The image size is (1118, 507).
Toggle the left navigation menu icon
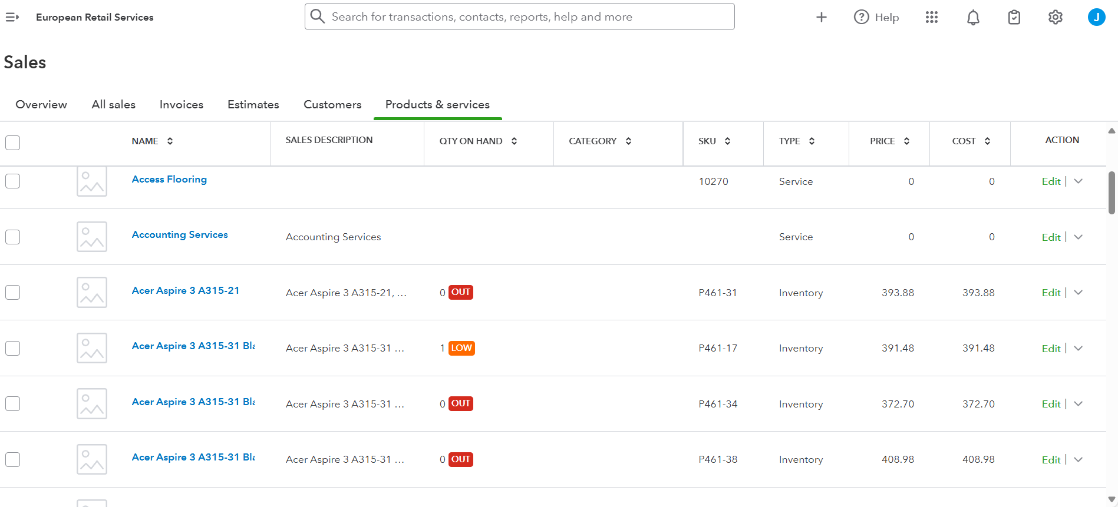click(x=12, y=17)
